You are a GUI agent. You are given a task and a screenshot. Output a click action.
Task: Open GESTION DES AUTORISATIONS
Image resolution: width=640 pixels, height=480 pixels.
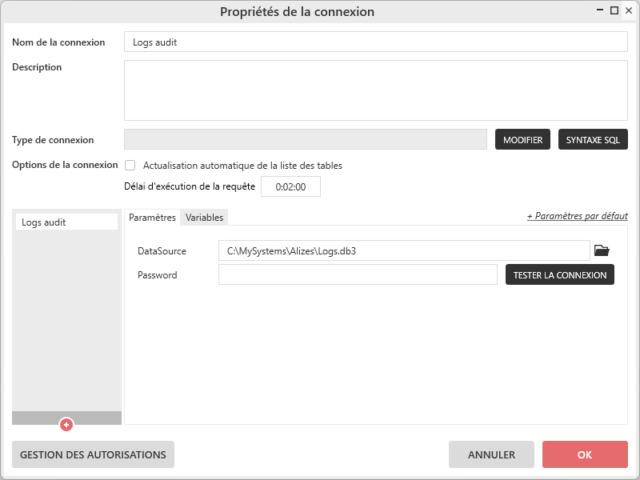click(93, 454)
